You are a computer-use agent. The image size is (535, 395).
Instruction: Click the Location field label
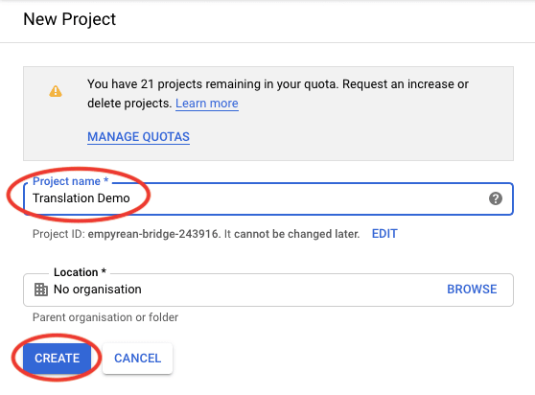[x=80, y=272]
